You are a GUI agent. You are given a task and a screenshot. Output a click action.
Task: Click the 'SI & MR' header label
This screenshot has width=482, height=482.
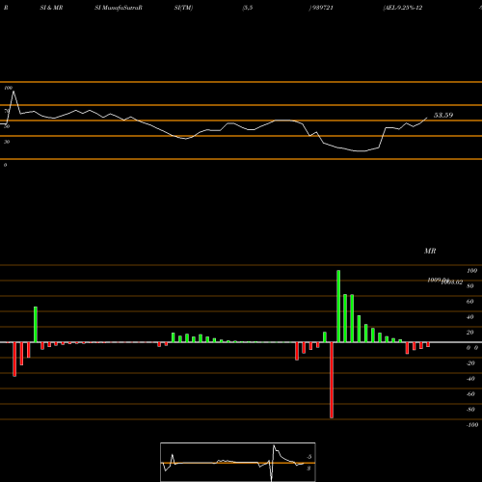(51, 8)
